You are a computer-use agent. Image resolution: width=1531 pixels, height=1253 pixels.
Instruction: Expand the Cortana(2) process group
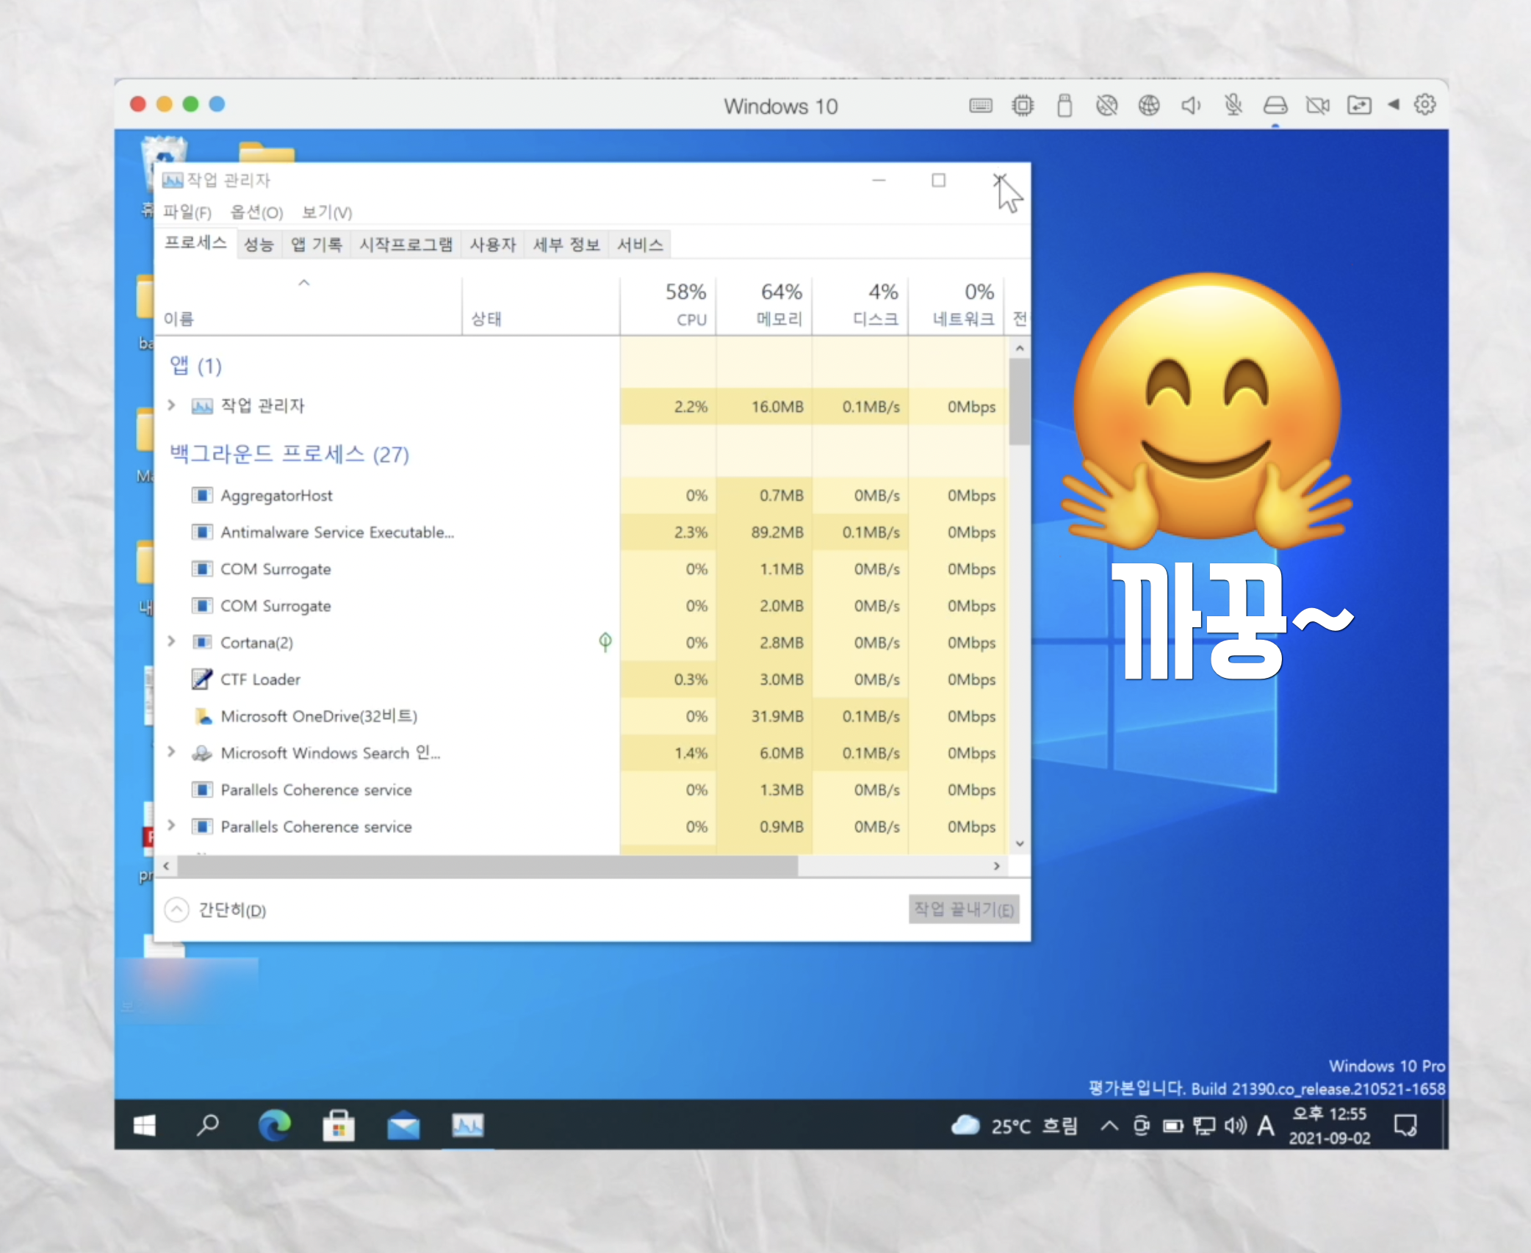pyautogui.click(x=172, y=642)
